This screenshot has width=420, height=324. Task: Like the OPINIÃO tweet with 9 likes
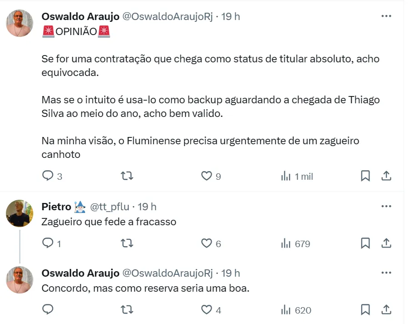tap(207, 176)
